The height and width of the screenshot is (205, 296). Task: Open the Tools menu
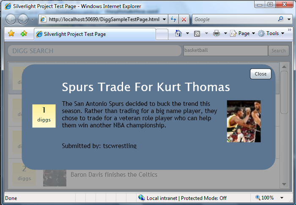coord(271,33)
